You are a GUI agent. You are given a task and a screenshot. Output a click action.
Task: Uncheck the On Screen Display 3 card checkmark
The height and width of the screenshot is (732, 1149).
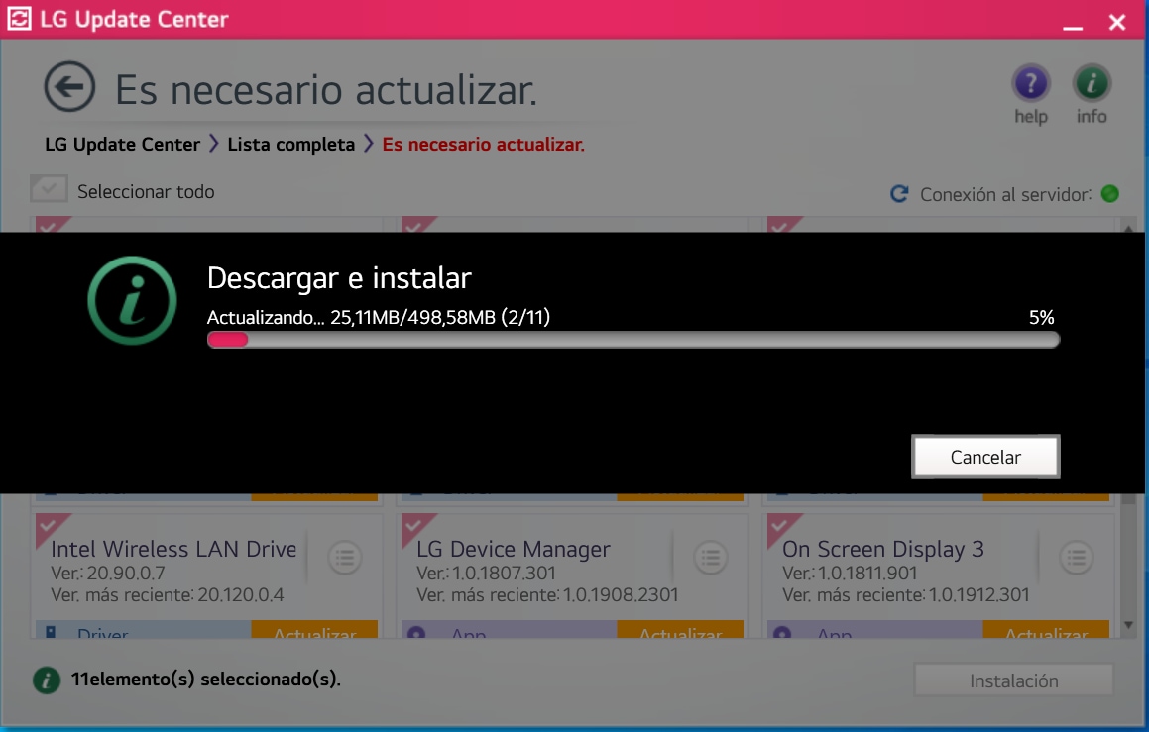click(x=780, y=525)
